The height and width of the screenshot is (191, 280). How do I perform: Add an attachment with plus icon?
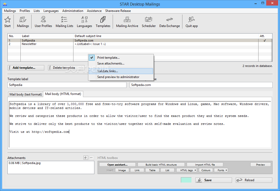pos(86,158)
